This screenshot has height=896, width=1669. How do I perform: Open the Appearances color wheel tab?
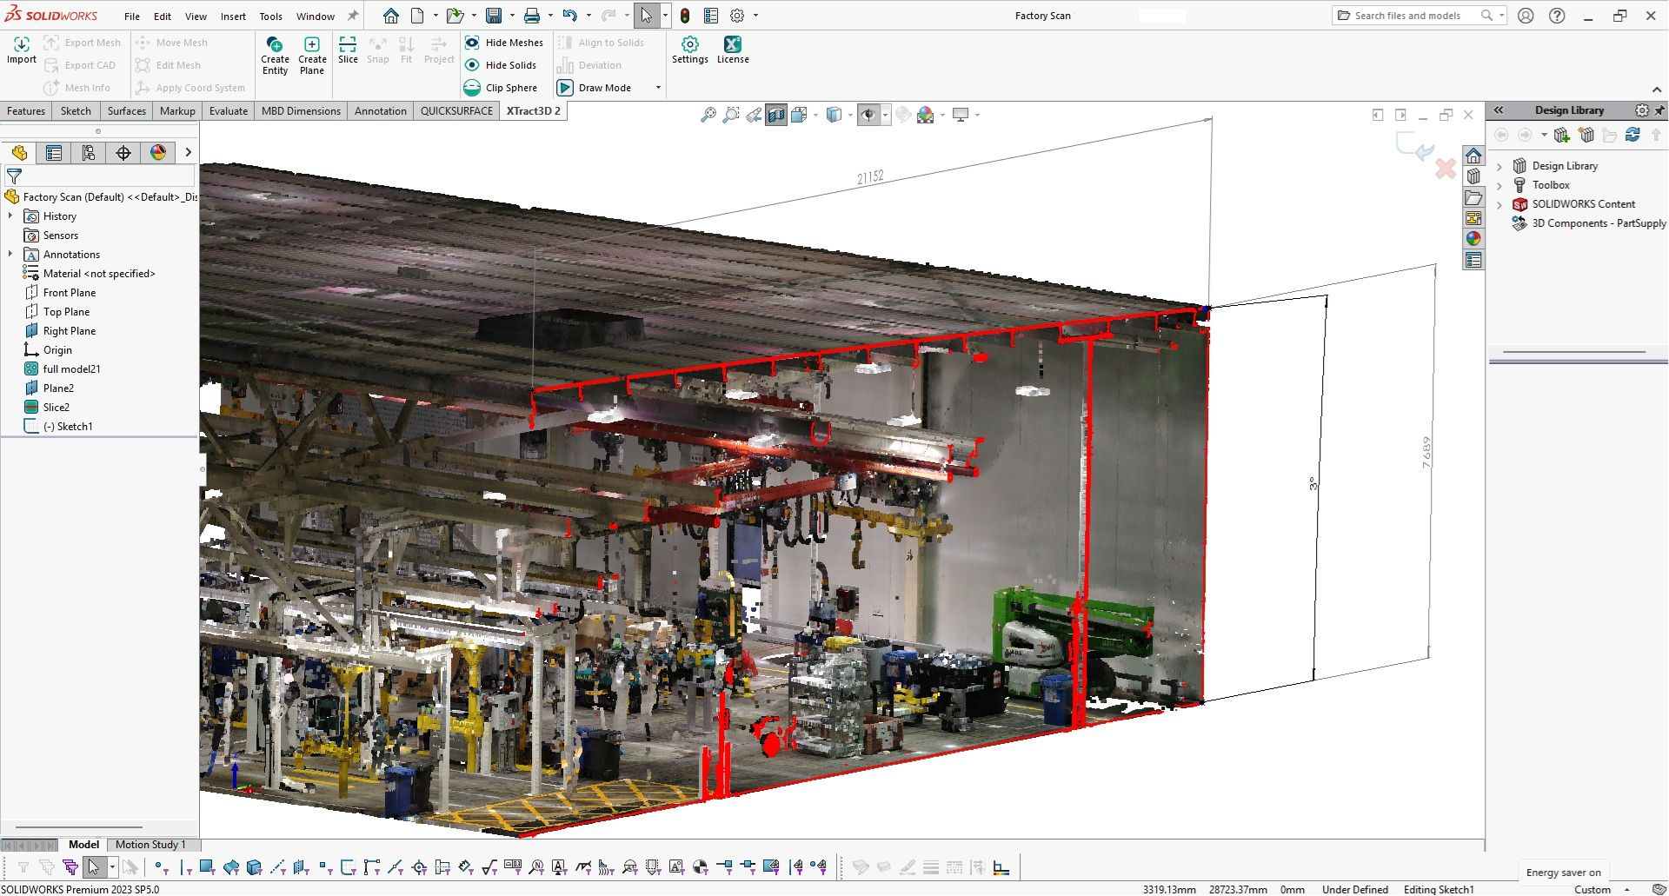[x=158, y=153]
